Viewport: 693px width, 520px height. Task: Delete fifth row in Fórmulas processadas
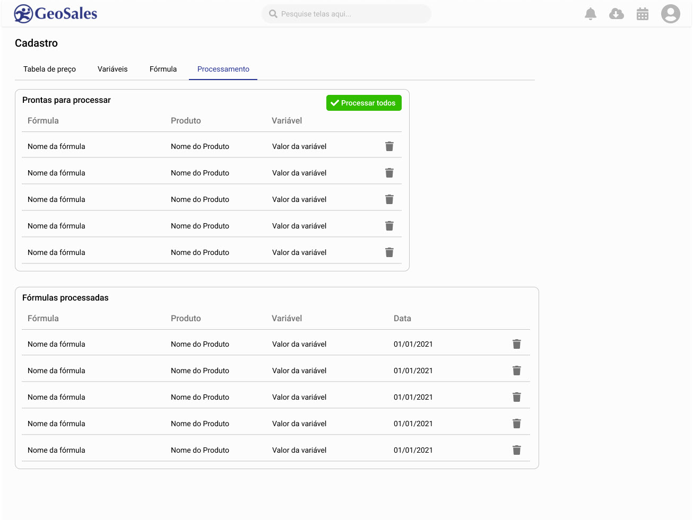pos(517,450)
